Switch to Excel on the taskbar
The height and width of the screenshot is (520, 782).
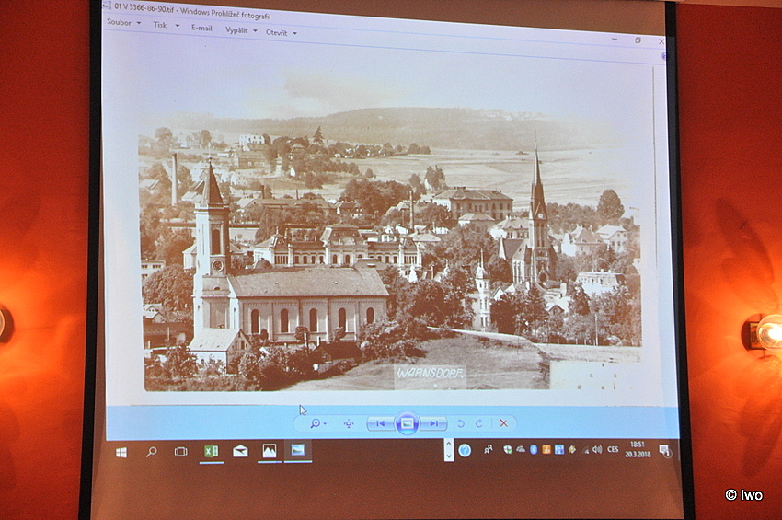coord(211,451)
